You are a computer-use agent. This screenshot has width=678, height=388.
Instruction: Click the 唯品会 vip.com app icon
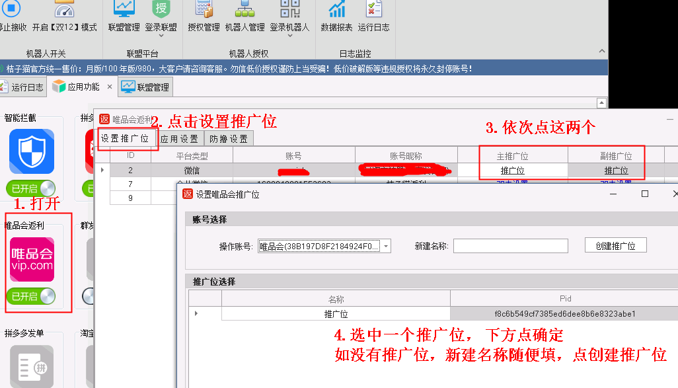pyautogui.click(x=32, y=259)
